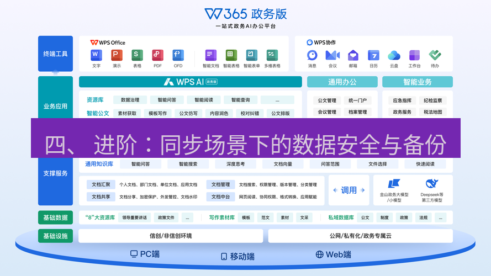The image size is (491, 276).
Task: Click the 云盘 cloud drive icon
Action: [394, 55]
